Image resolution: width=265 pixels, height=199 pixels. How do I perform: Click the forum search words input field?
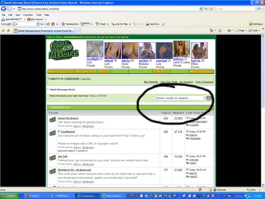coord(180,98)
